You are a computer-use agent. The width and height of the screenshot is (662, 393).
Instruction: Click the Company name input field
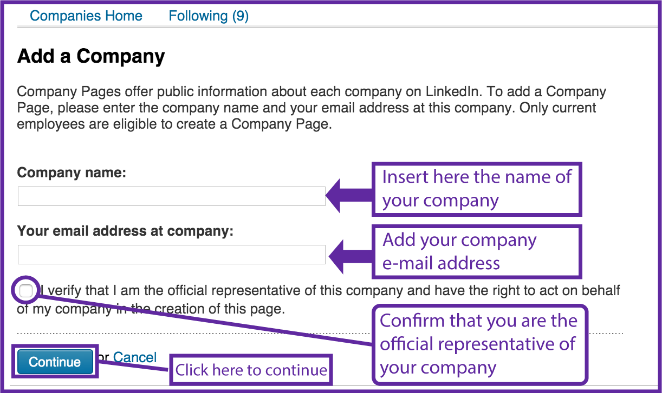coord(171,196)
